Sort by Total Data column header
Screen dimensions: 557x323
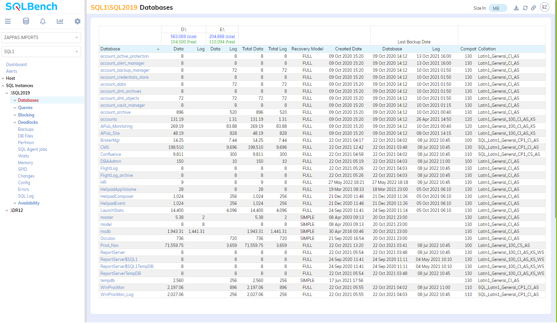[252, 49]
